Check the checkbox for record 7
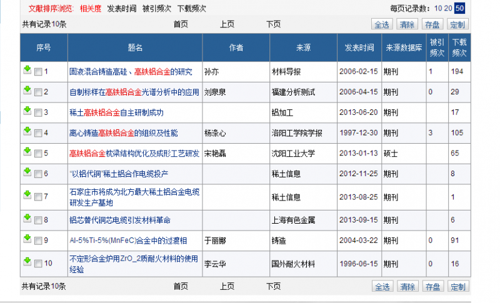 (38, 197)
